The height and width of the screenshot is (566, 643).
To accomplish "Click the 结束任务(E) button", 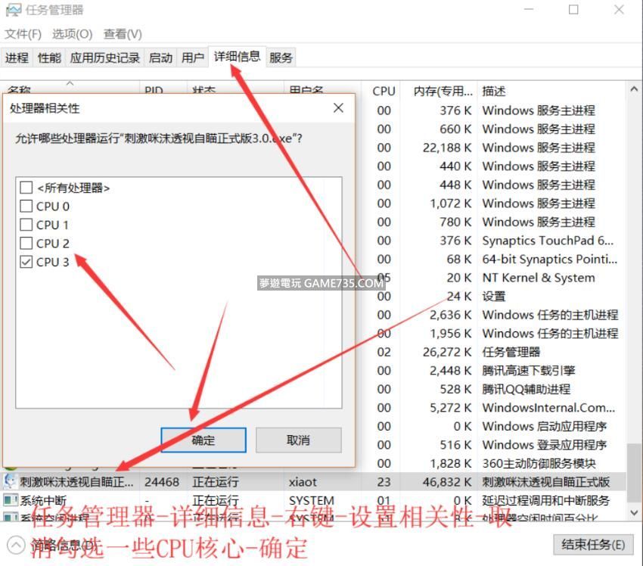I will tap(593, 545).
